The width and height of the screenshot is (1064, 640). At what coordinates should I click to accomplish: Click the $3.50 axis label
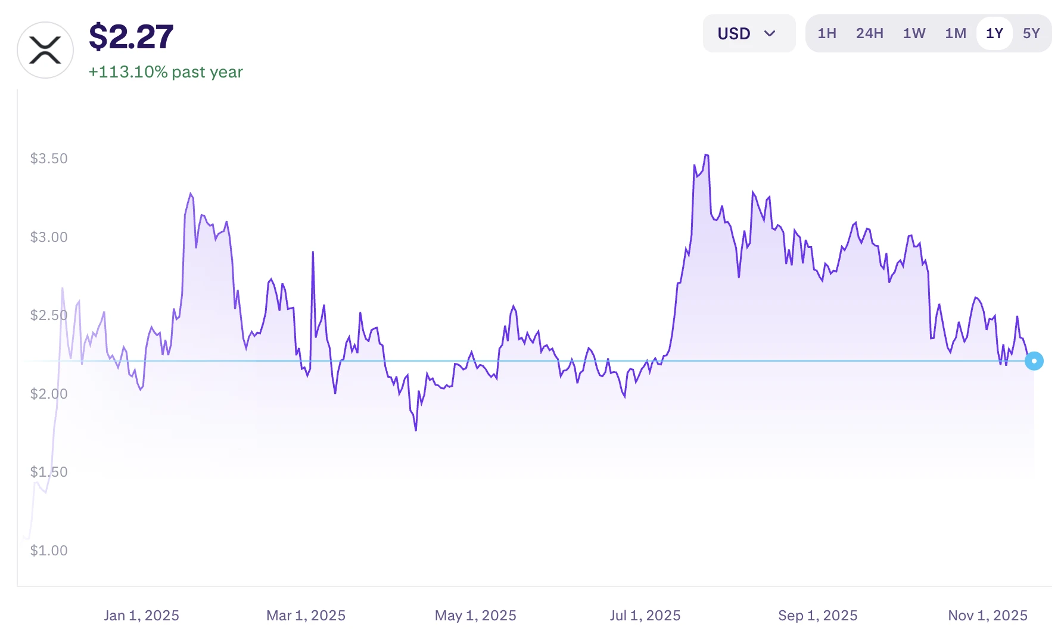pos(49,158)
